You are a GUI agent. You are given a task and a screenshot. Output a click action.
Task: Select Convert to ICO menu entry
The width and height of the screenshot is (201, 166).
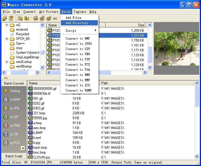click(x=79, y=85)
